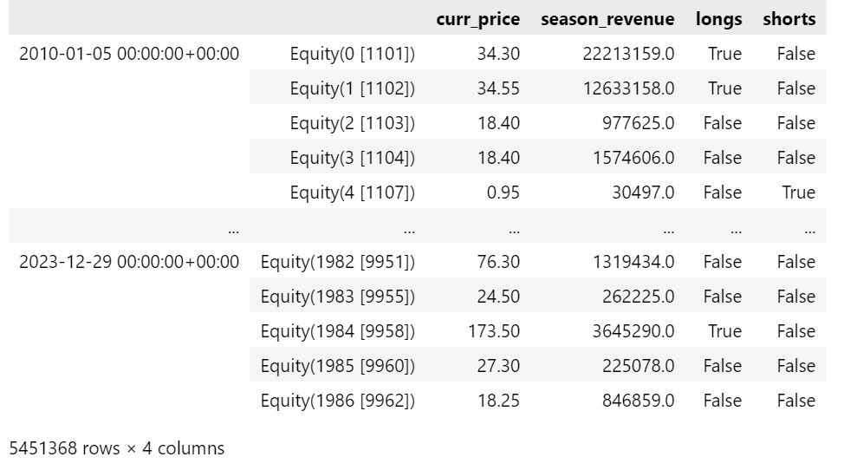This screenshot has height=470, width=844.
Task: Click the curr_price column header
Action: pyautogui.click(x=478, y=19)
